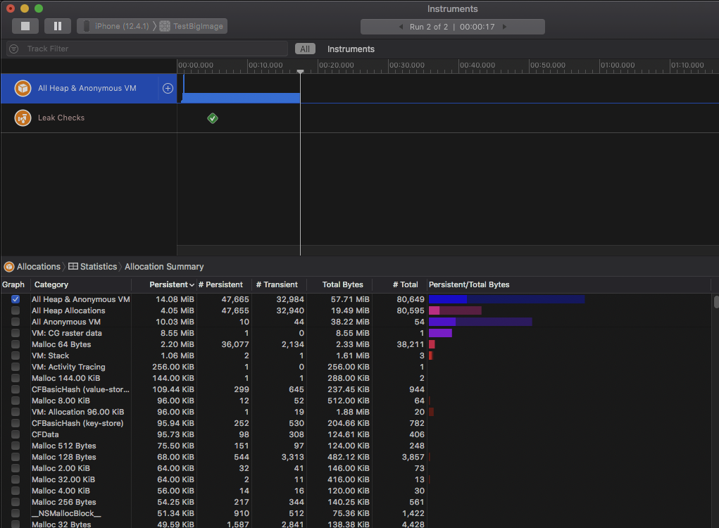Click the blue allocations graph bar
The width and height of the screenshot is (719, 528).
tap(242, 98)
